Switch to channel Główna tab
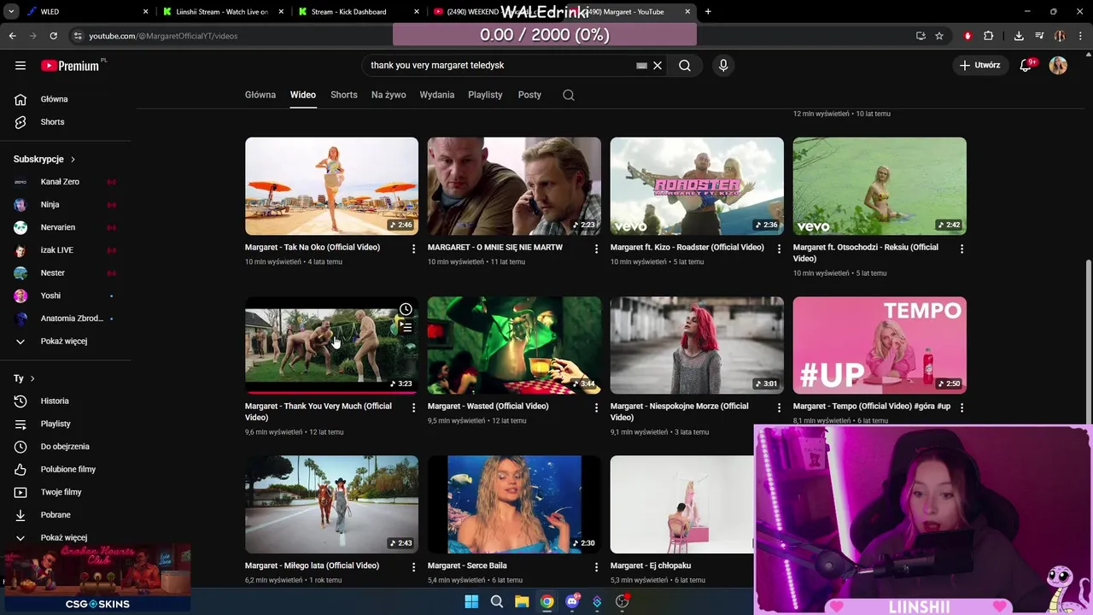 coord(260,95)
